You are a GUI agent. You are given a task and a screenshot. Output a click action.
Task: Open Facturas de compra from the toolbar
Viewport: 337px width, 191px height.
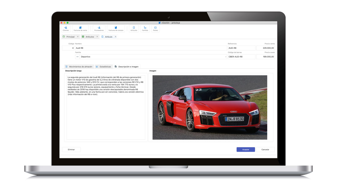point(116,29)
